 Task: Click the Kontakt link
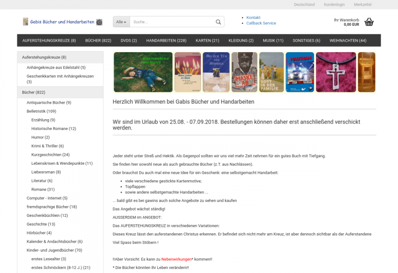253,17
